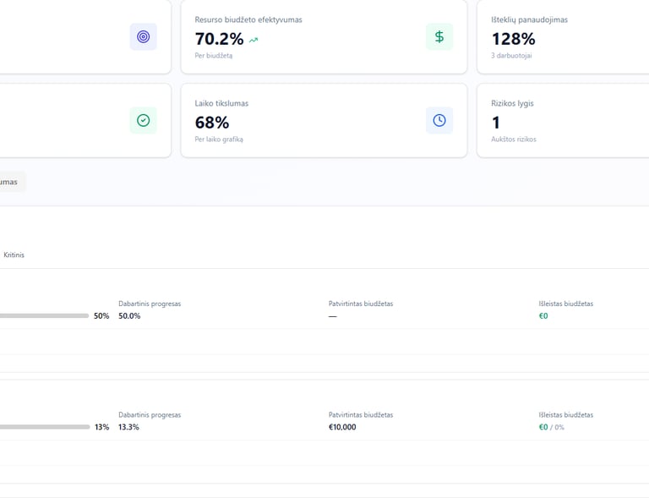Click the green trend arrow beside 70.2%
649x498 pixels.
pyautogui.click(x=254, y=40)
